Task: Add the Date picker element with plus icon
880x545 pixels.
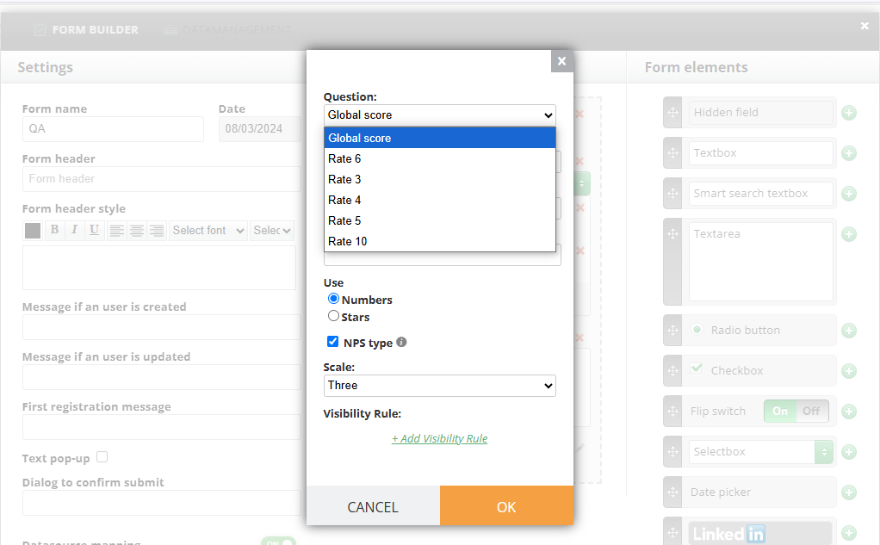Action: [x=849, y=492]
